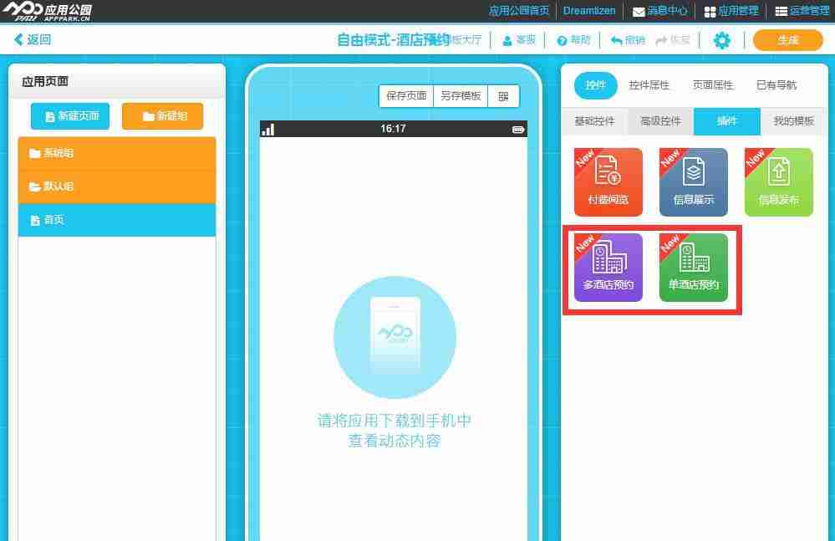Screen dimensions: 835x541
Task: Click the 撤销 undo arrow icon
Action: [x=626, y=39]
